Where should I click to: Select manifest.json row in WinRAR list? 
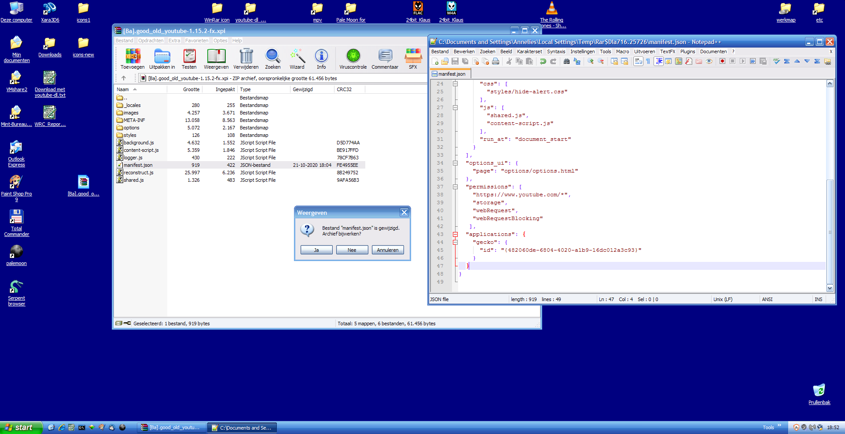tap(240, 165)
